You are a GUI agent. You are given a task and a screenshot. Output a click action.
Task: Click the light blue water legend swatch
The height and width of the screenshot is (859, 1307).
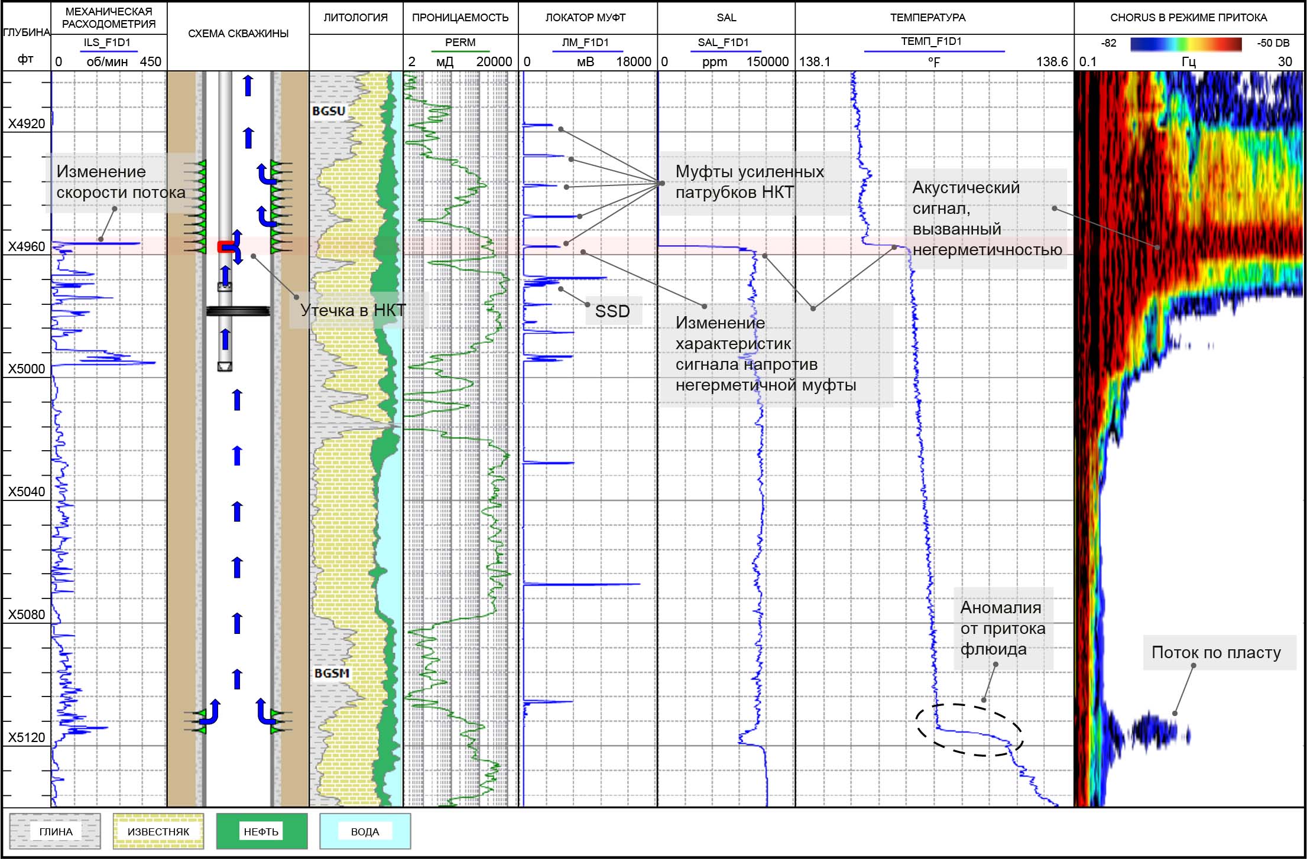tap(365, 831)
